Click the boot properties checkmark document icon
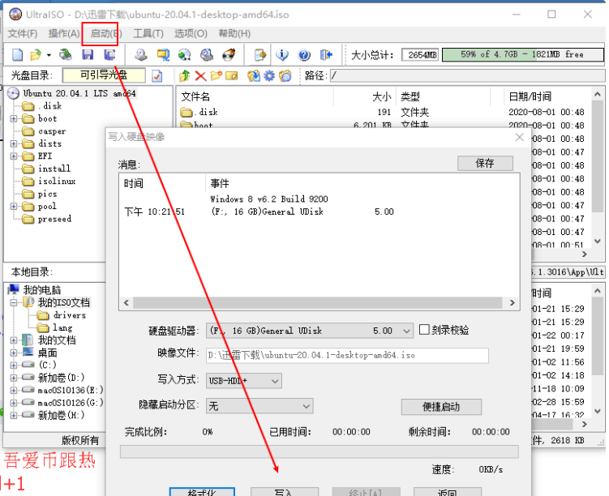609x496 pixels. pyautogui.click(x=157, y=76)
